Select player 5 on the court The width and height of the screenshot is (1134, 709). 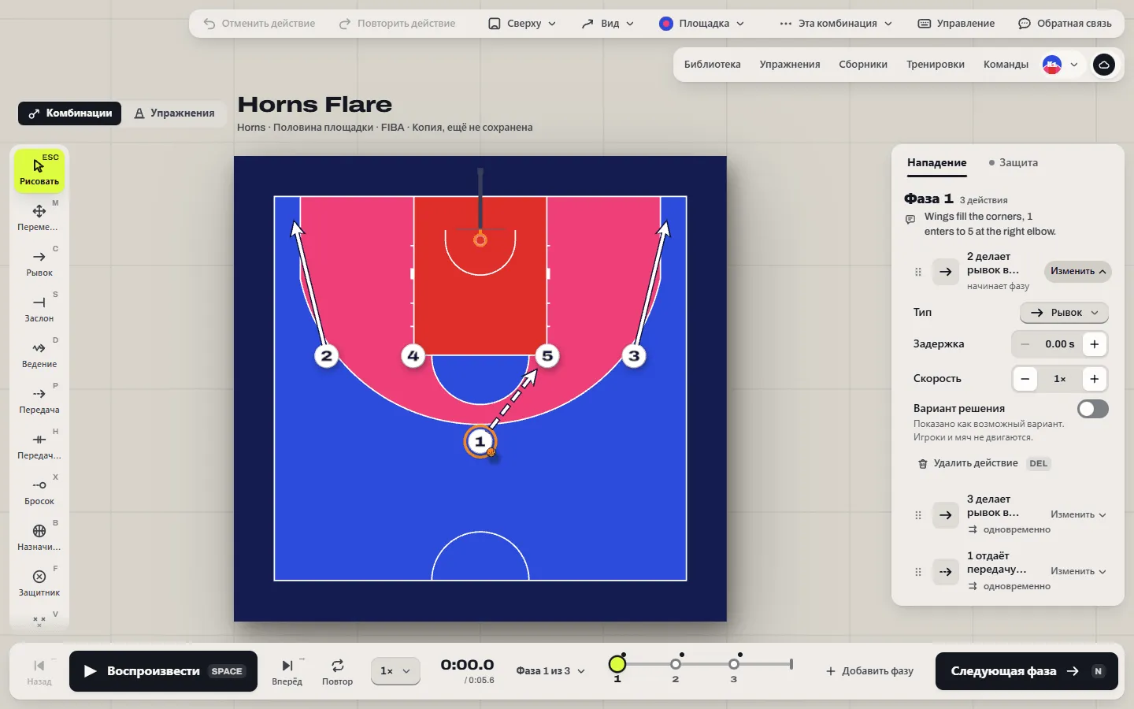(547, 355)
